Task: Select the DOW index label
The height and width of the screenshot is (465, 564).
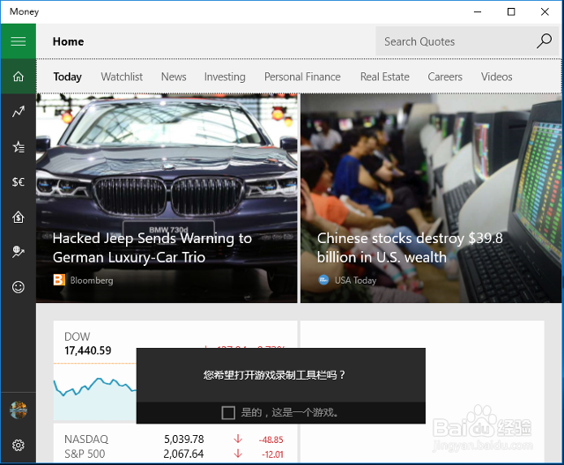Action: click(x=77, y=336)
